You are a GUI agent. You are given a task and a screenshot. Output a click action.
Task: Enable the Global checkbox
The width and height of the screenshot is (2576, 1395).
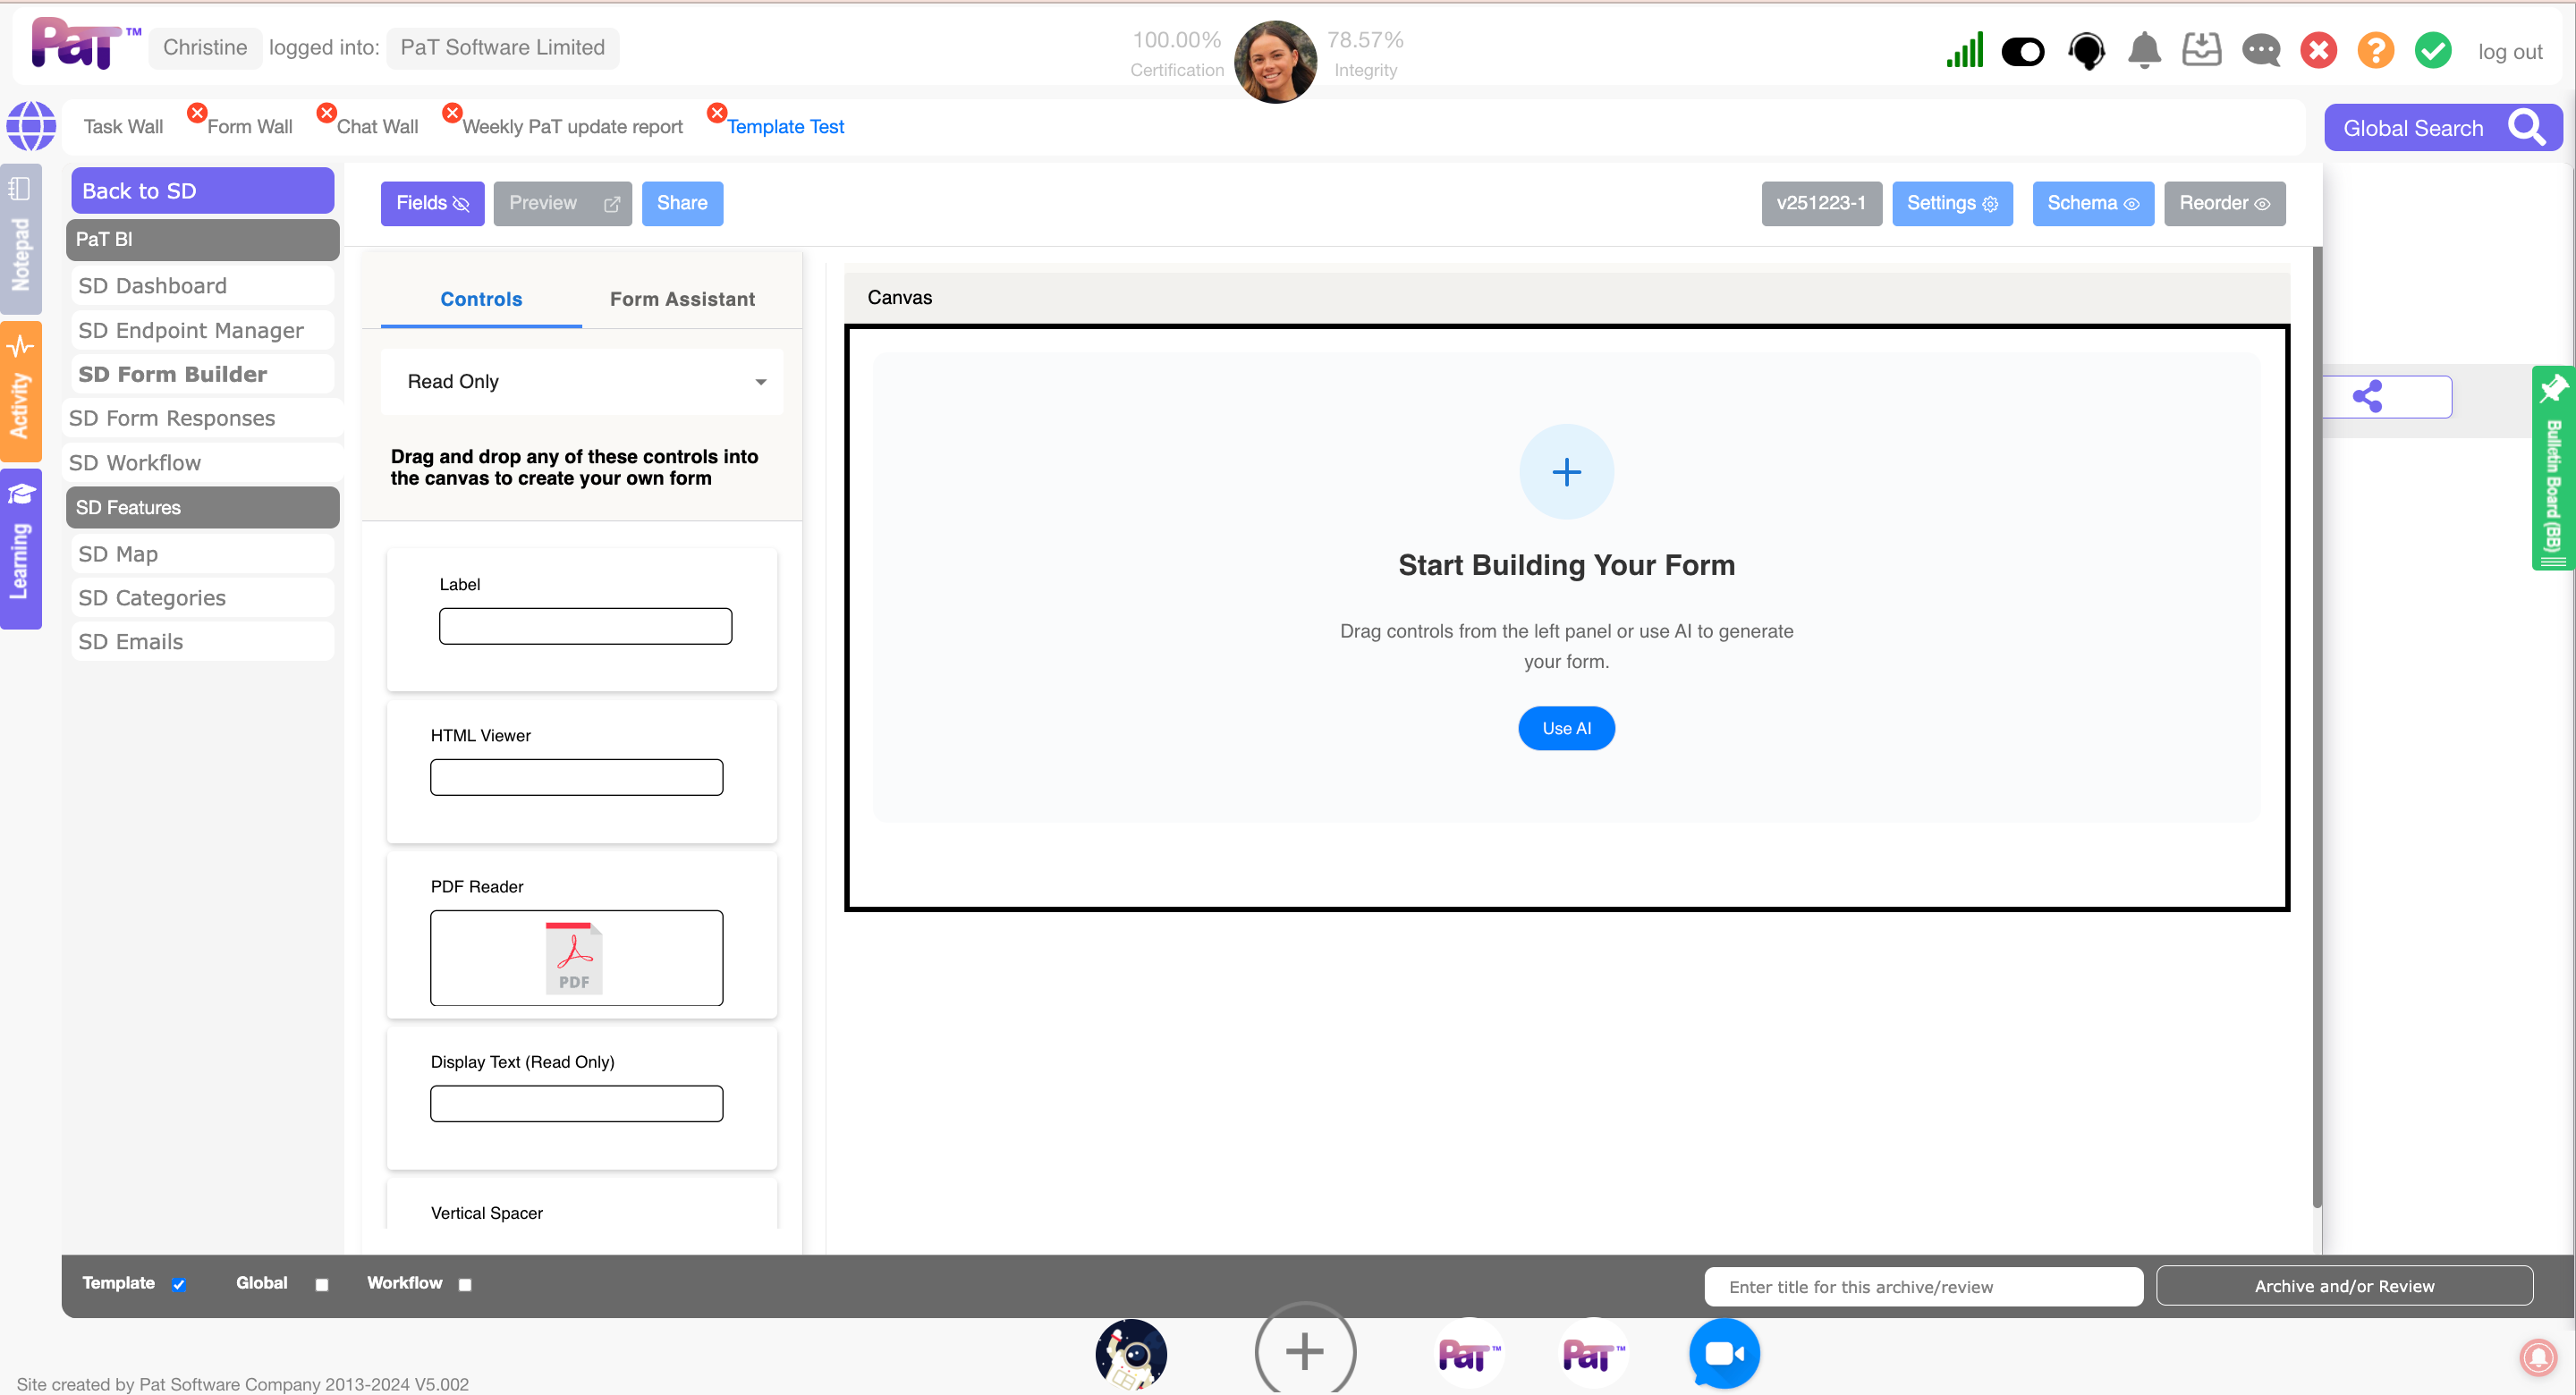pyautogui.click(x=322, y=1284)
